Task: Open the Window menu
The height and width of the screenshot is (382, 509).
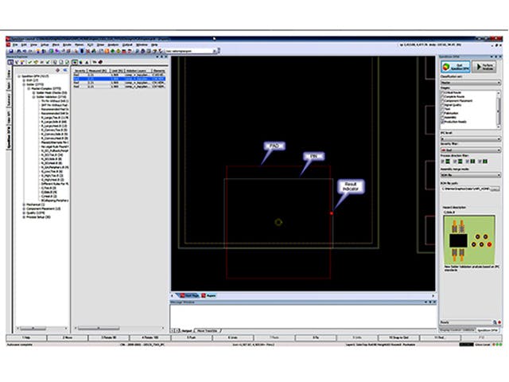Action: (142, 45)
